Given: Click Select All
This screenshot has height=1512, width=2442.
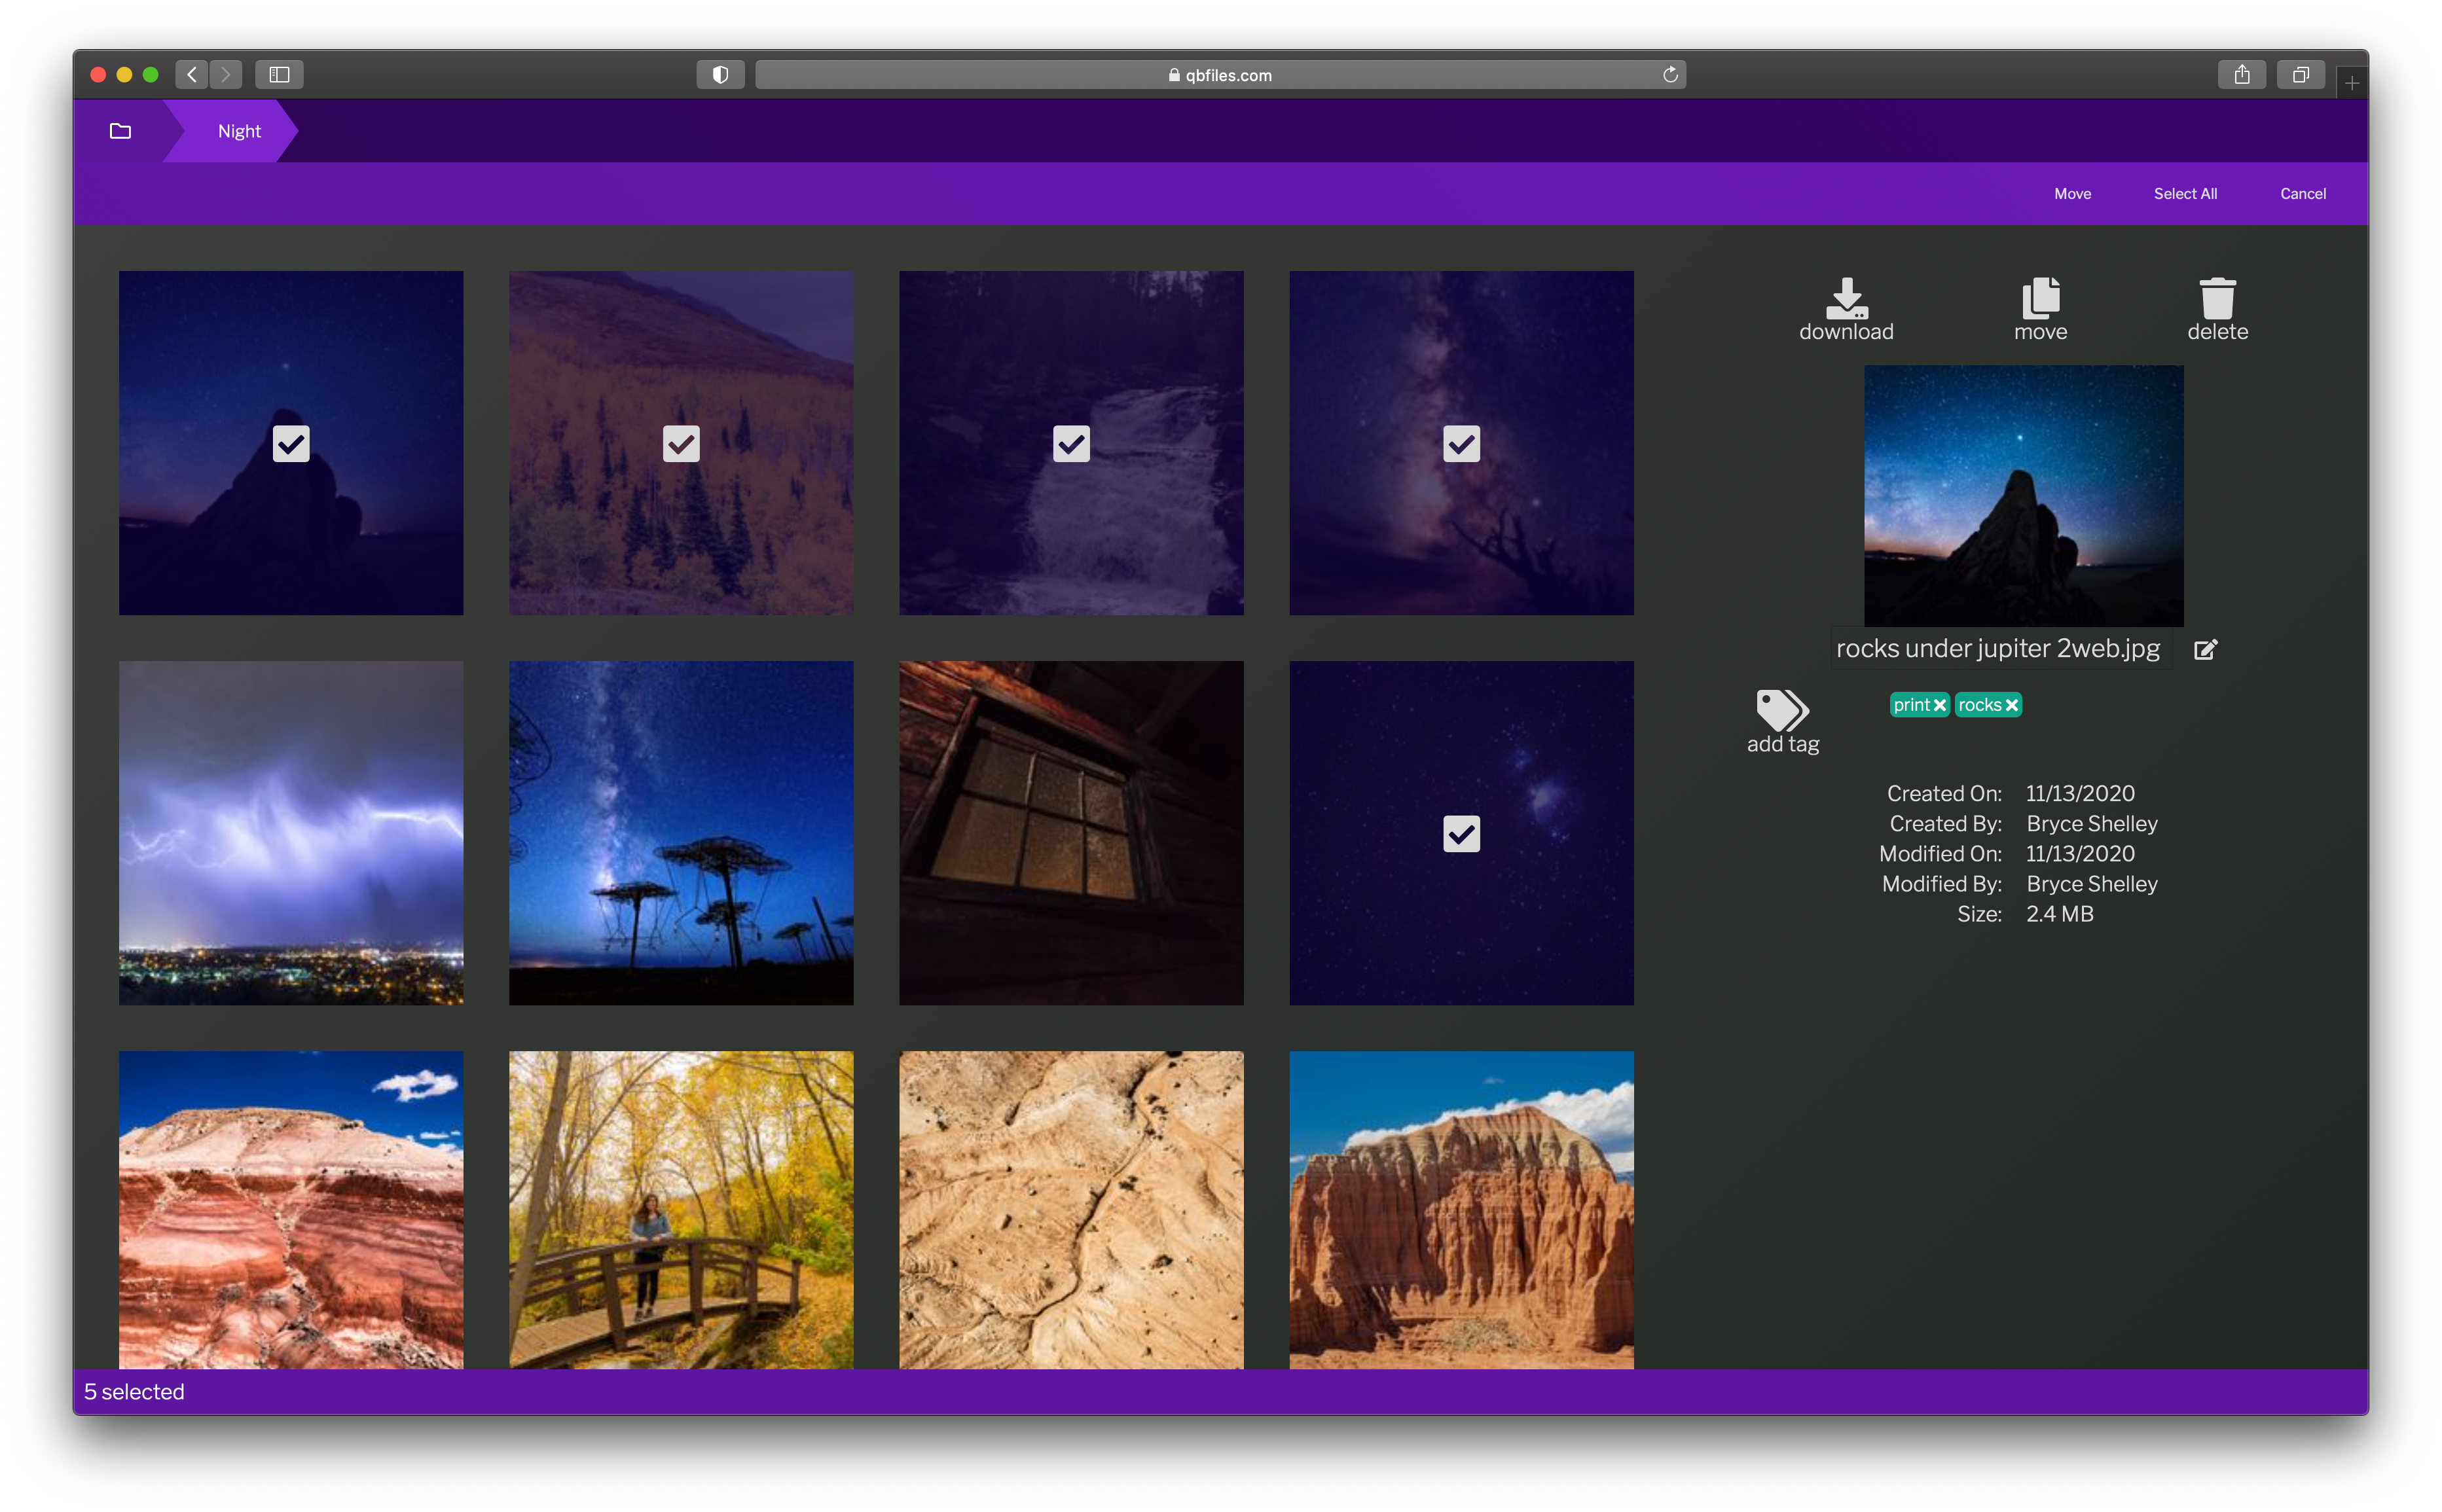Looking at the screenshot, I should click(x=2184, y=193).
